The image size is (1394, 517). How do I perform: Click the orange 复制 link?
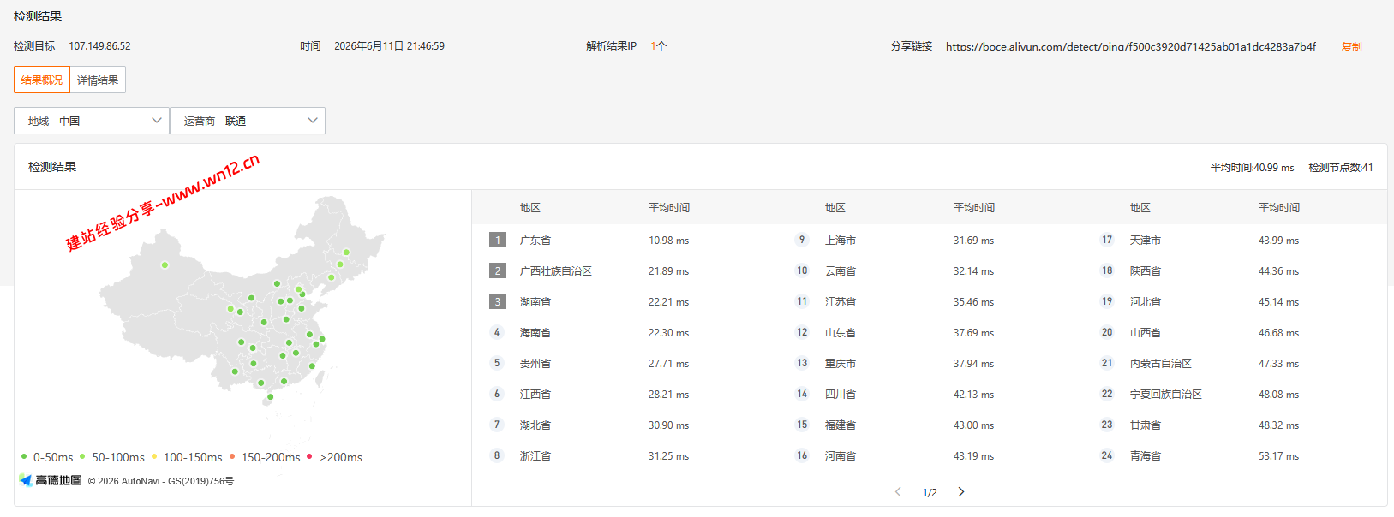click(x=1351, y=46)
